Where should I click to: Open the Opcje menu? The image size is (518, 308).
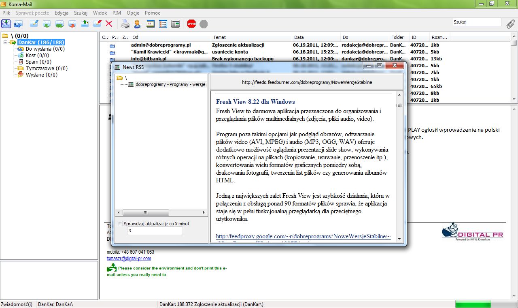[x=133, y=13]
